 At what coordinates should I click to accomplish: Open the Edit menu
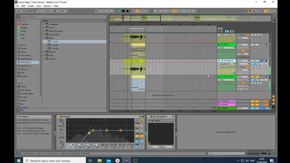[x=23, y=6]
